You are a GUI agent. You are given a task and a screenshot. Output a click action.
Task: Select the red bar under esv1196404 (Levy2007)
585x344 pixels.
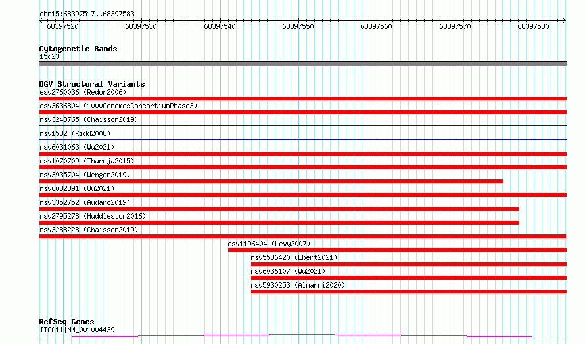[397, 250]
